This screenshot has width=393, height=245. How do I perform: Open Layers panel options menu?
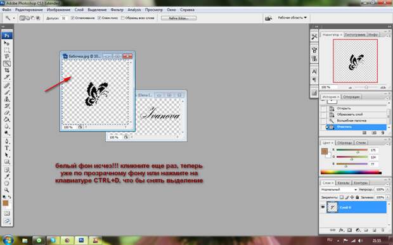pyautogui.click(x=389, y=184)
